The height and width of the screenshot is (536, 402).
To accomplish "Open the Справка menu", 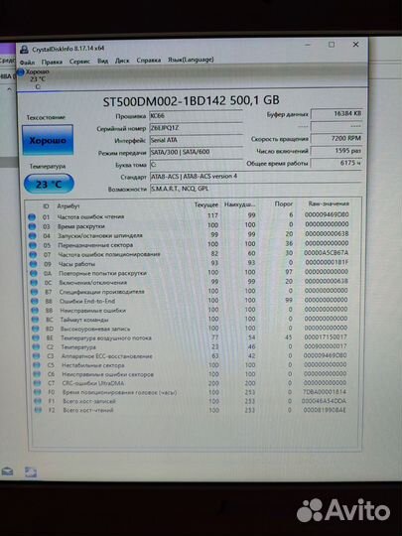I will tap(148, 61).
